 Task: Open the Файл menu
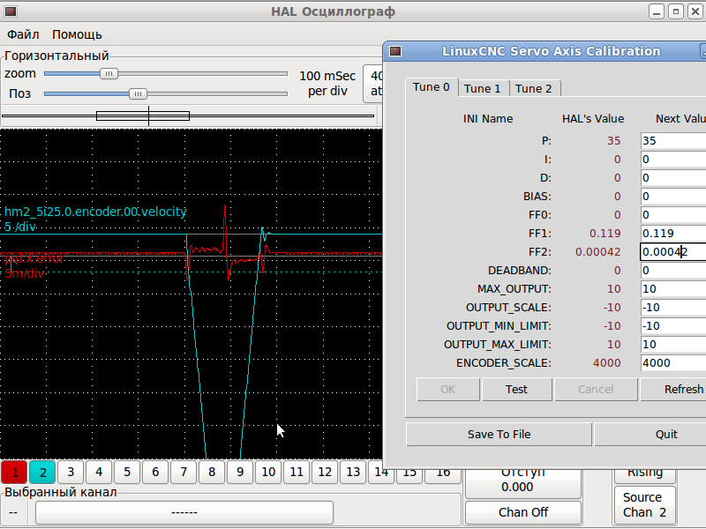pyautogui.click(x=23, y=34)
